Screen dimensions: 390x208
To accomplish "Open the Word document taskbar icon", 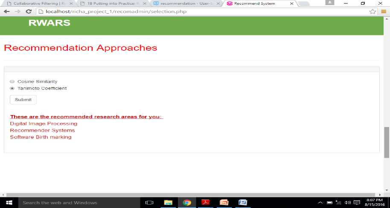I will [x=243, y=202].
